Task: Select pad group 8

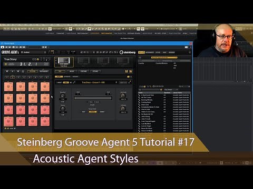Action: pyautogui.click(x=47, y=77)
